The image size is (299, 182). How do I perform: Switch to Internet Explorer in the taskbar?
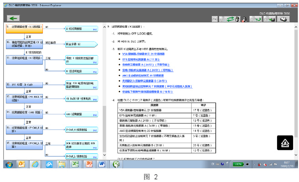click(x=35, y=164)
